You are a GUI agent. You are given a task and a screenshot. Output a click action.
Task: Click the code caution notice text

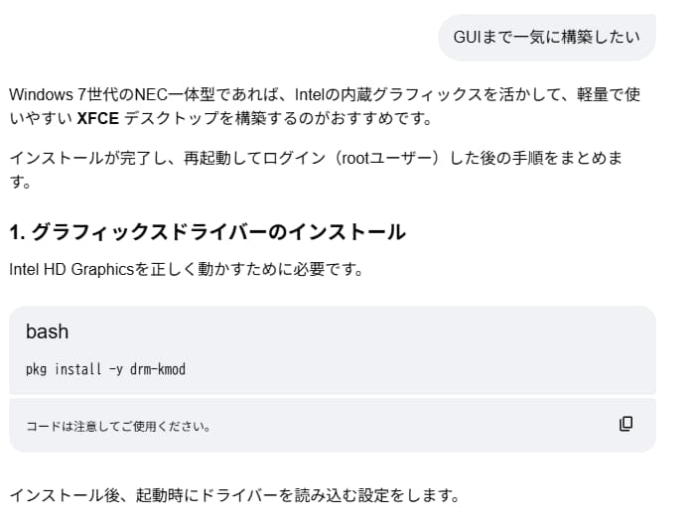point(117,427)
